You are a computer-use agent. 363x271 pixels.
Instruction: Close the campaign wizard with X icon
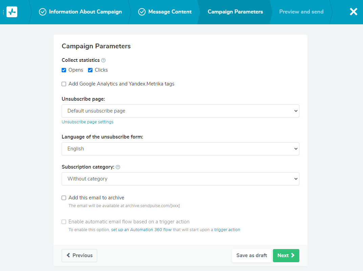click(x=354, y=12)
